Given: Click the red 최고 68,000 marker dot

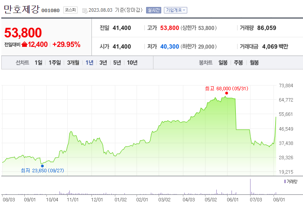Looking at the screenshot, I should [x=226, y=93].
